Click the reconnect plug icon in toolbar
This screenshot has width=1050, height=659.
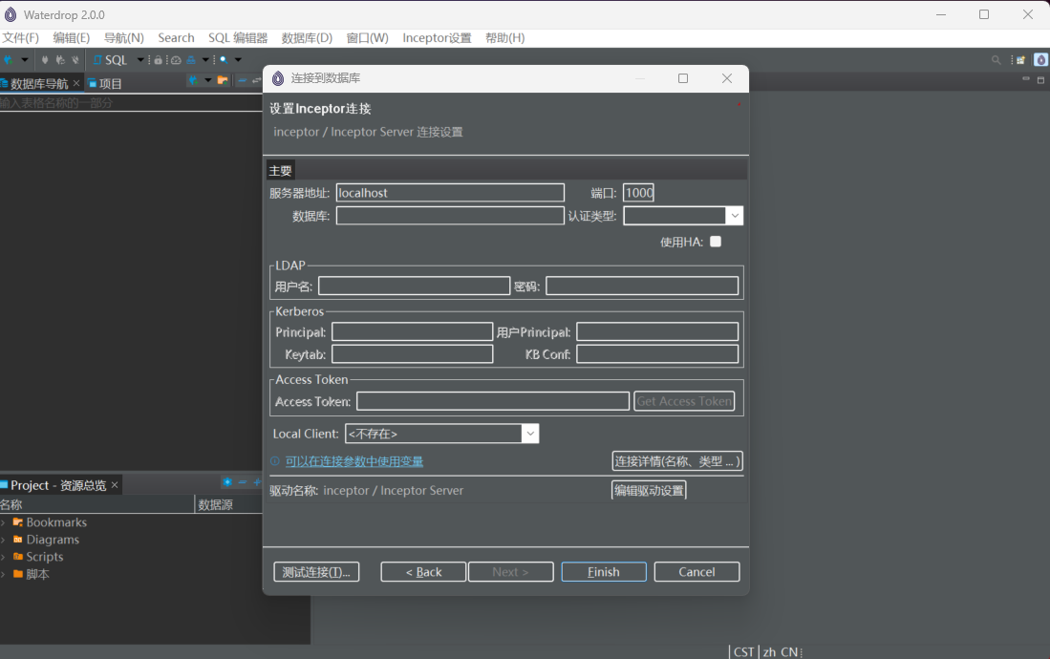(x=60, y=59)
